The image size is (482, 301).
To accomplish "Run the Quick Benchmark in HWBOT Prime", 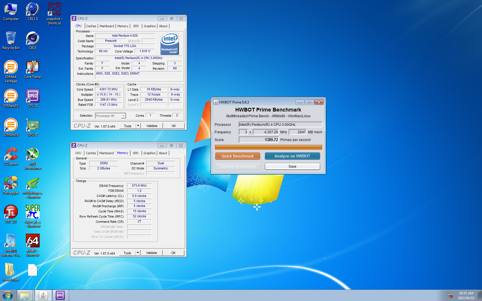I will pyautogui.click(x=238, y=156).
